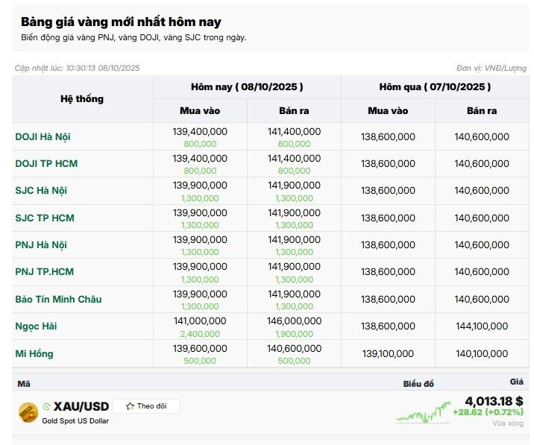Open the Bảo Tín Minh Châu link

tap(58, 300)
